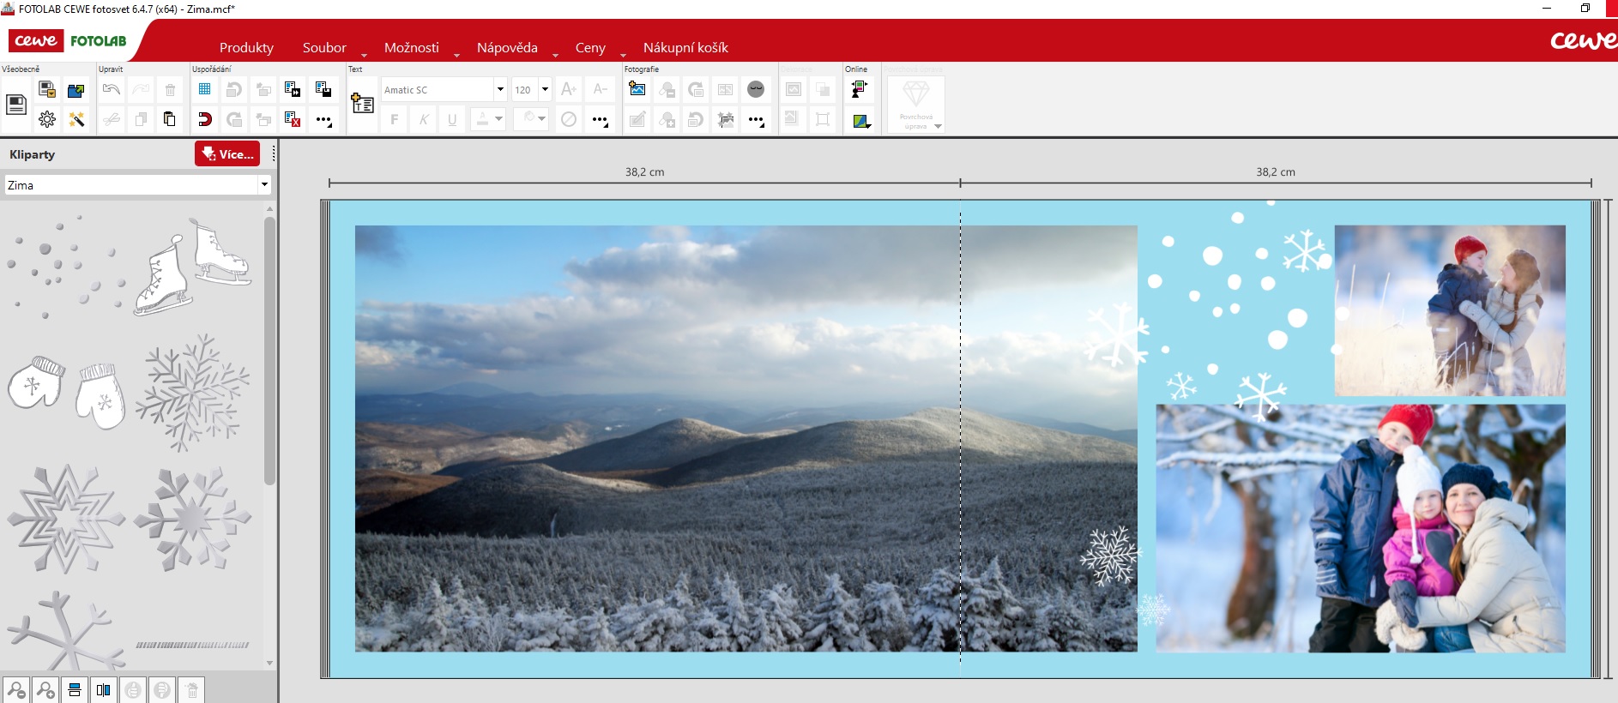Open the font size 120 dropdown
1618x703 pixels.
[545, 89]
